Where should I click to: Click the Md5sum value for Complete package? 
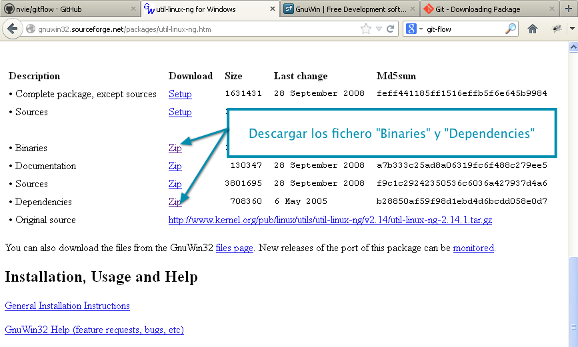point(461,93)
